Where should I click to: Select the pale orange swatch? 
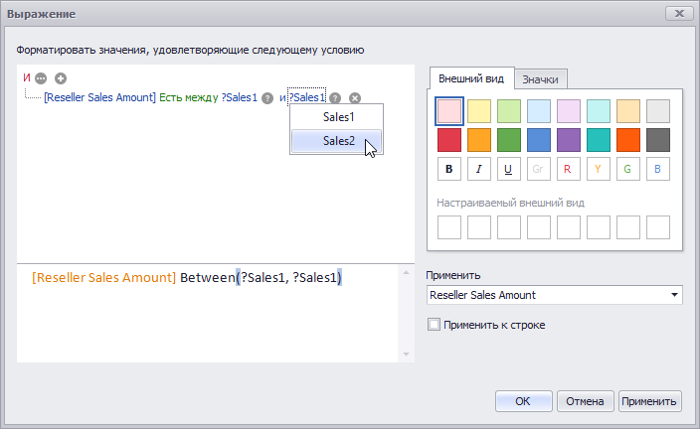point(628,111)
